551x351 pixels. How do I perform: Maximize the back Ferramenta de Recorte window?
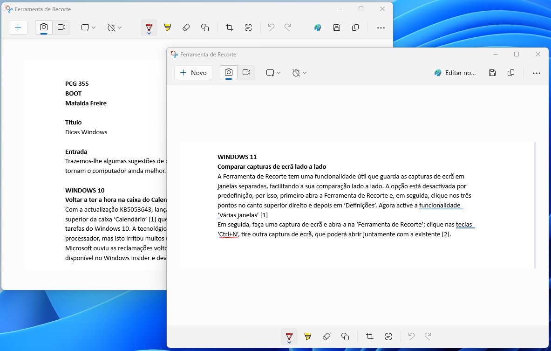point(361,9)
